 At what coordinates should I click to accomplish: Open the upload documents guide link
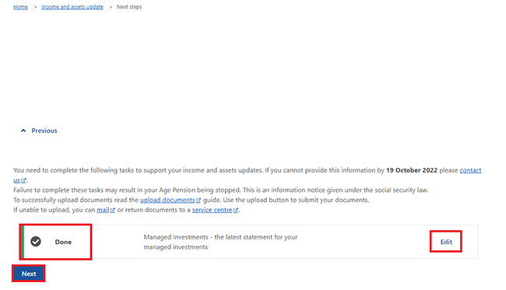point(167,200)
